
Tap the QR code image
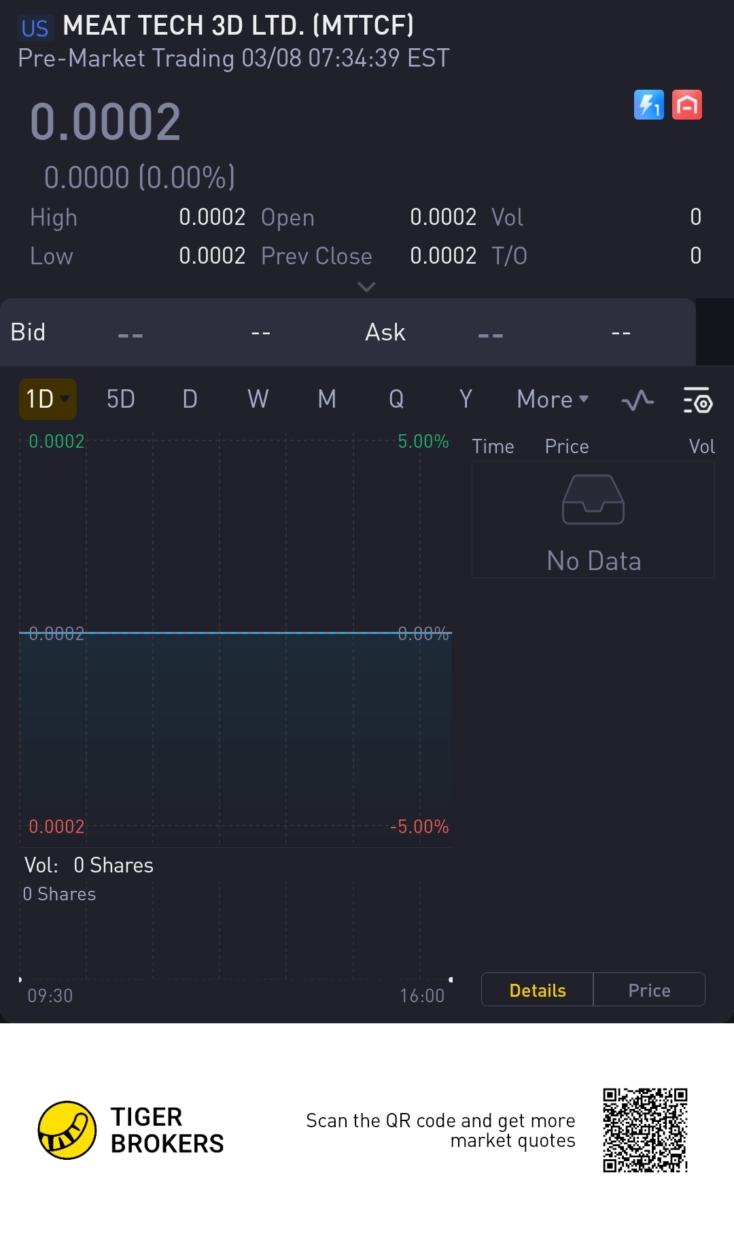645,1130
